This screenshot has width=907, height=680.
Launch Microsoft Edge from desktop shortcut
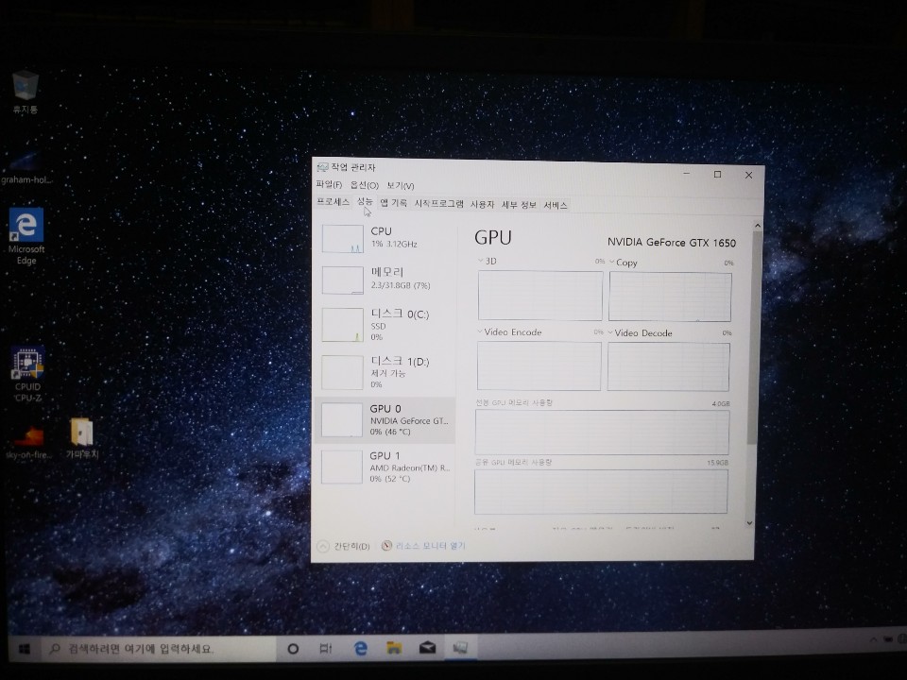[x=26, y=236]
